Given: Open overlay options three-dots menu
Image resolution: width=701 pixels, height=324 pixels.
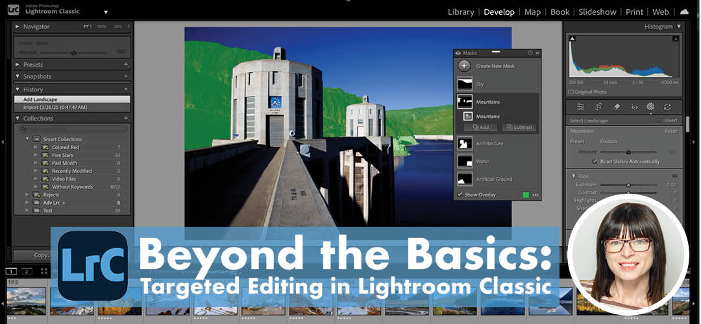Looking at the screenshot, I should coord(535,195).
